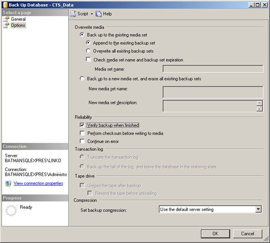Enable Perform checksum before writing to media
The image size is (270, 243).
tap(82, 133)
